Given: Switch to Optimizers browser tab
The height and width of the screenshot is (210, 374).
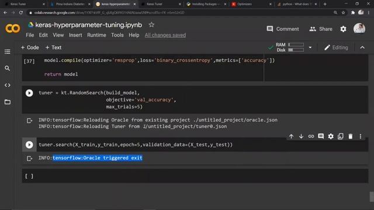Looking at the screenshot, I should 251,4.
